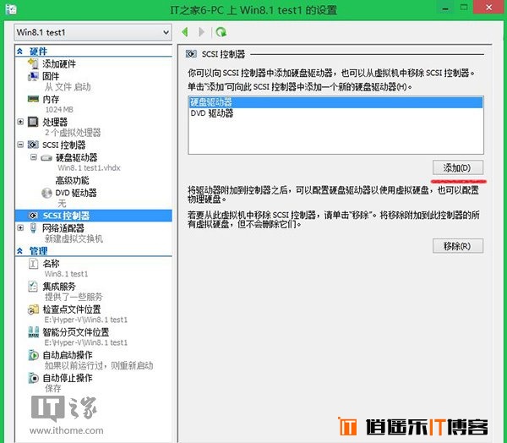Select the 内存 tree item
Screen dimensions: 507x443
[x=51, y=99]
